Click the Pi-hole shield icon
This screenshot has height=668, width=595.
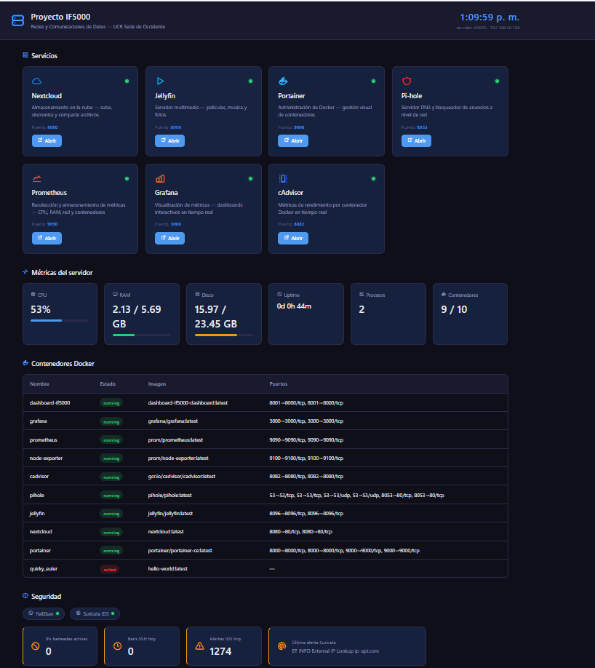(407, 81)
